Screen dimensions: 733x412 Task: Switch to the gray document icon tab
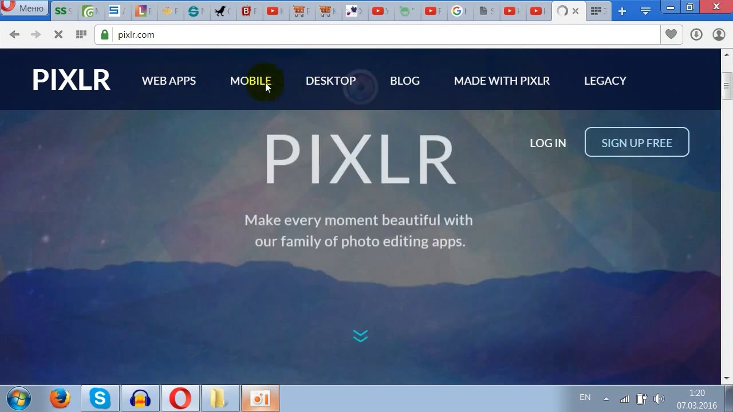click(x=486, y=11)
